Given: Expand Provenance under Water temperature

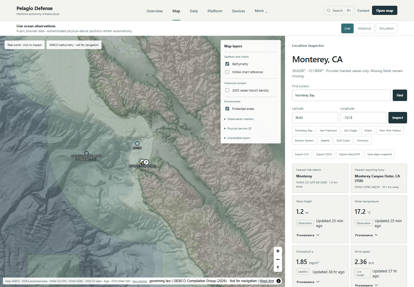Looking at the screenshot, I should point(366,235).
